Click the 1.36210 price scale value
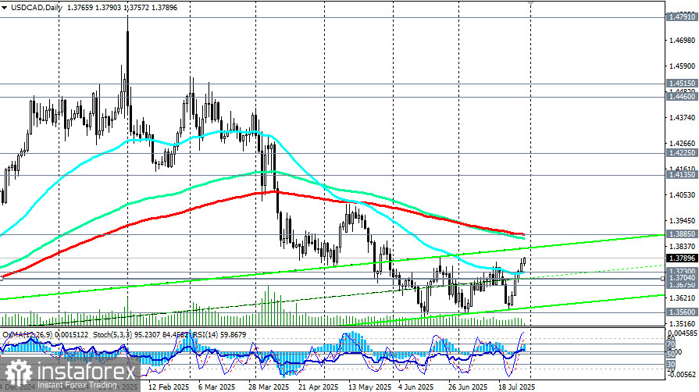This screenshot has width=699, height=392. pos(682,298)
